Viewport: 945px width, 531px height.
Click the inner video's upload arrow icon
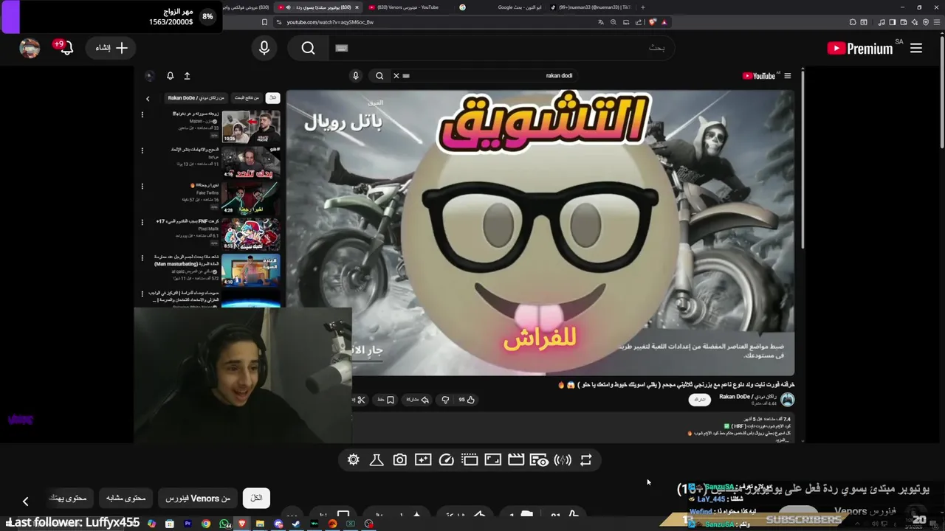pyautogui.click(x=187, y=76)
